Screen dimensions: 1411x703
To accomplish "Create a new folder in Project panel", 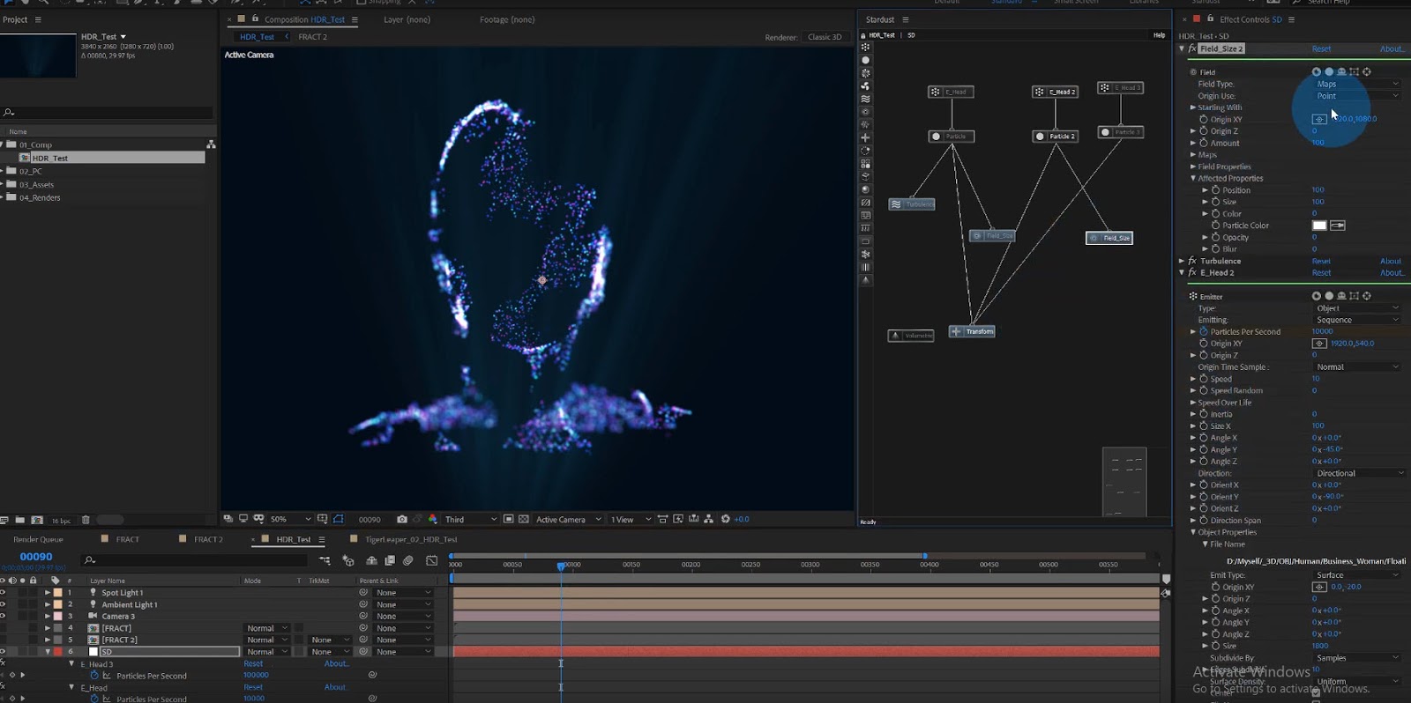I will [20, 521].
